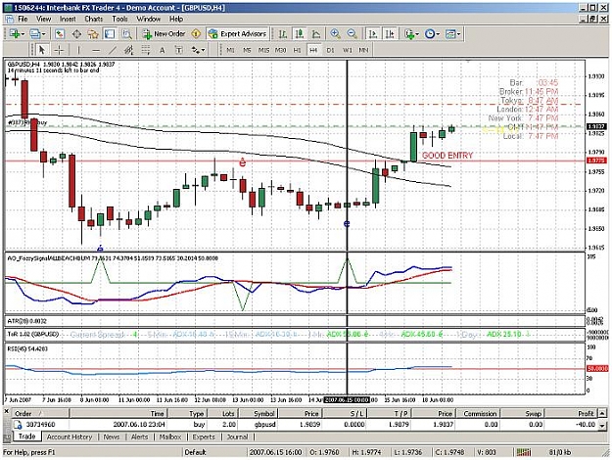Zoom out of the chart

[x=352, y=34]
